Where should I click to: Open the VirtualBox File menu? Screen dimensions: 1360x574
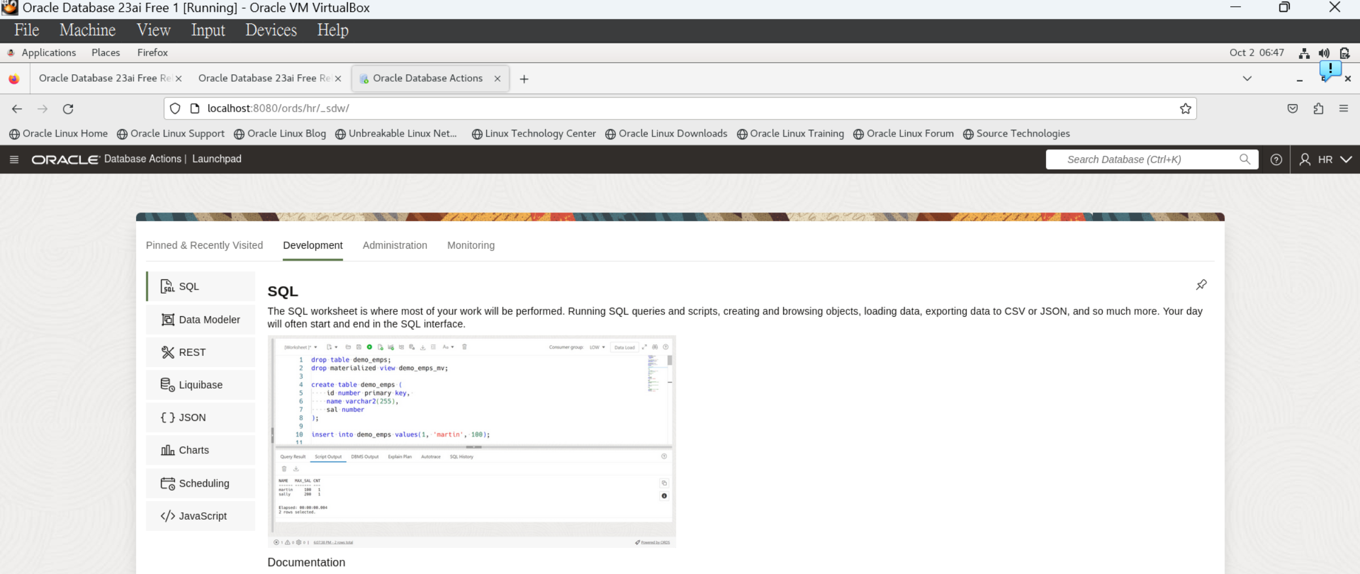[x=27, y=30]
